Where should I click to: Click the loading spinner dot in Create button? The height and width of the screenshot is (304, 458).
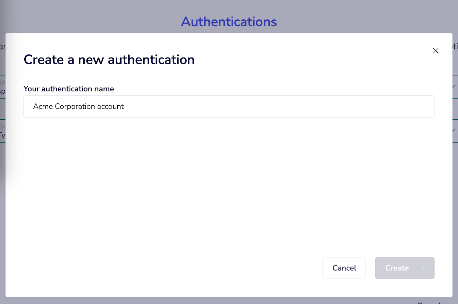423,268
